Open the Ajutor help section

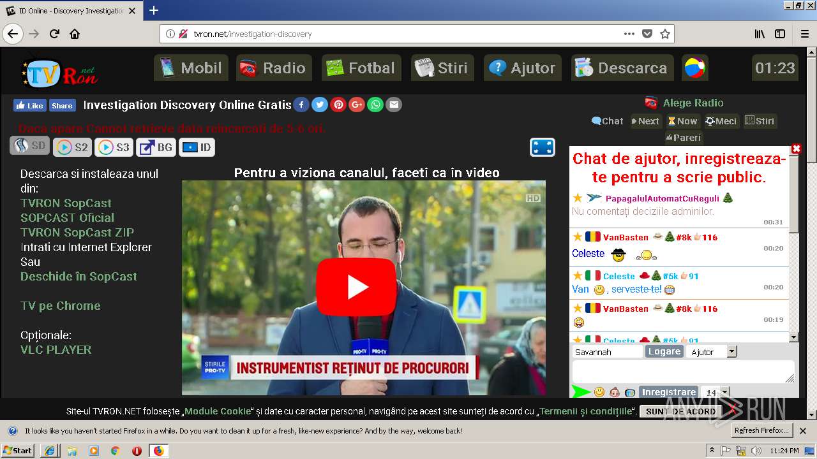point(523,68)
